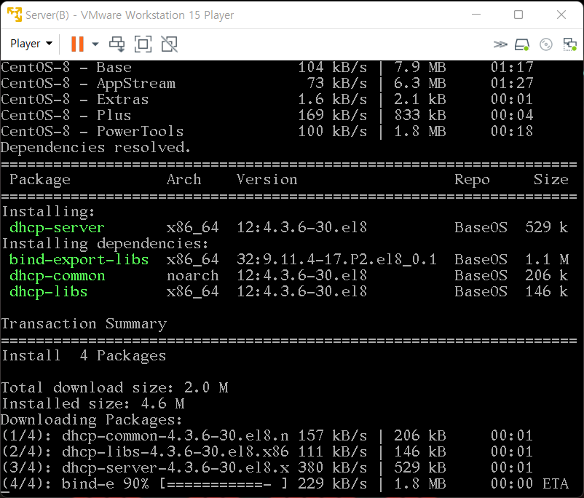The image size is (584, 498).
Task: Click the 'CentOS-8 - PowerTools' line
Action: coord(267,132)
